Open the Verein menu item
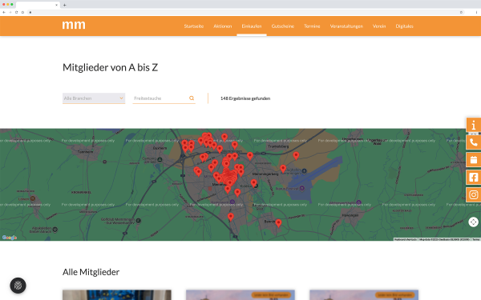Image resolution: width=481 pixels, height=300 pixels. coord(379,26)
